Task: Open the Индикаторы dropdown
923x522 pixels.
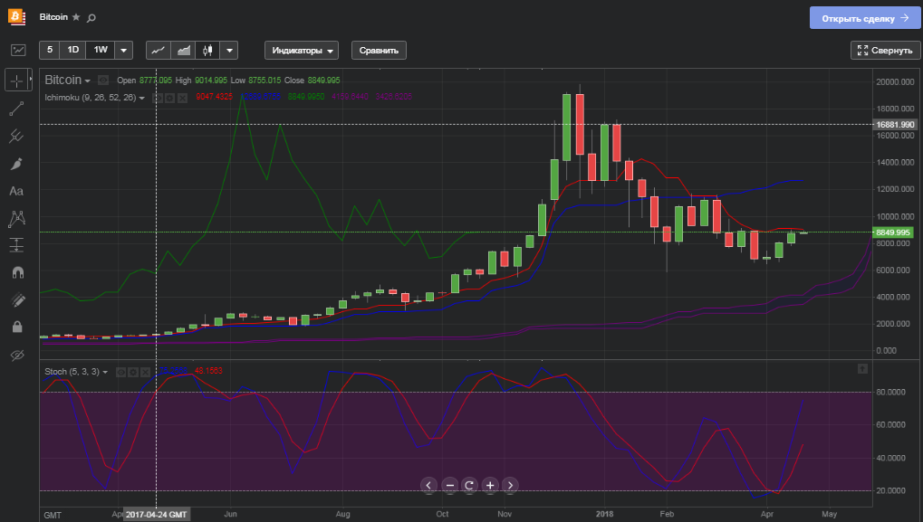Action: (x=301, y=50)
